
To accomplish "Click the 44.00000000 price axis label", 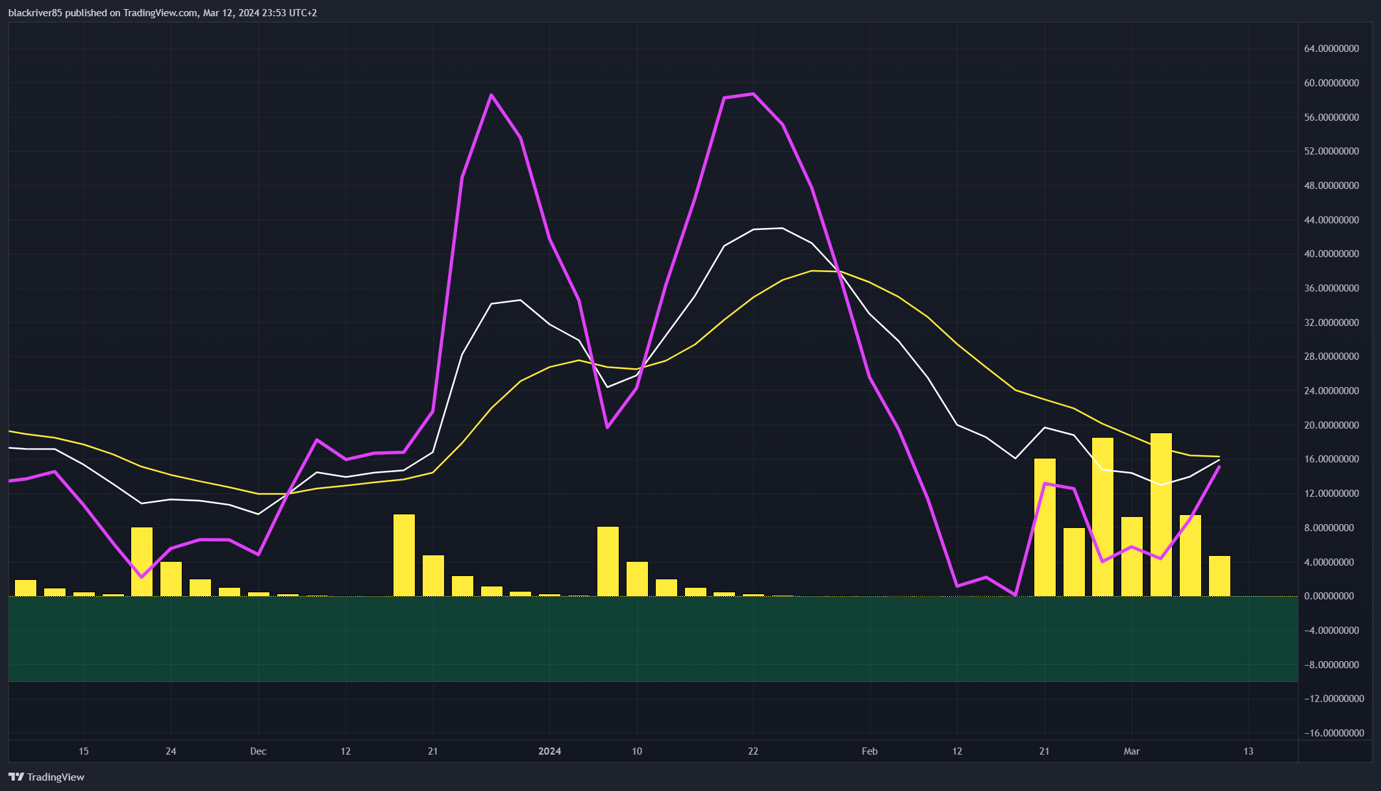I will 1332,220.
